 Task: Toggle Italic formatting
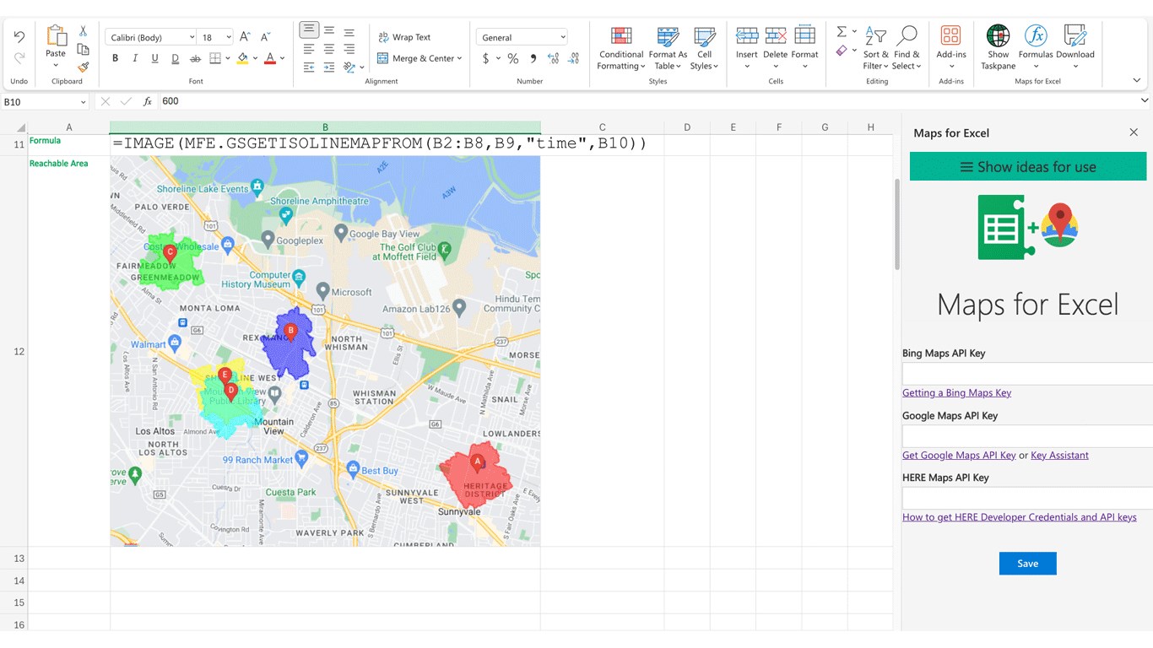(x=135, y=58)
